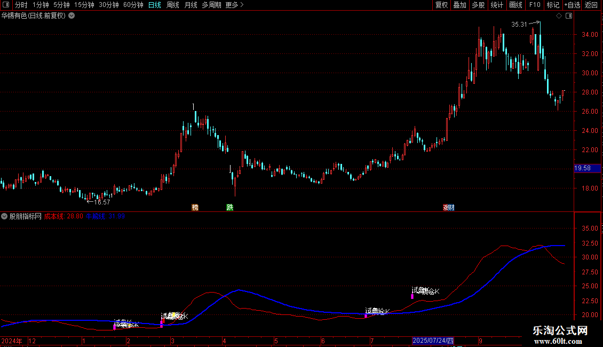Open the 多股 multi-stock view
Screen dimensions: 603x347
pyautogui.click(x=479, y=5)
